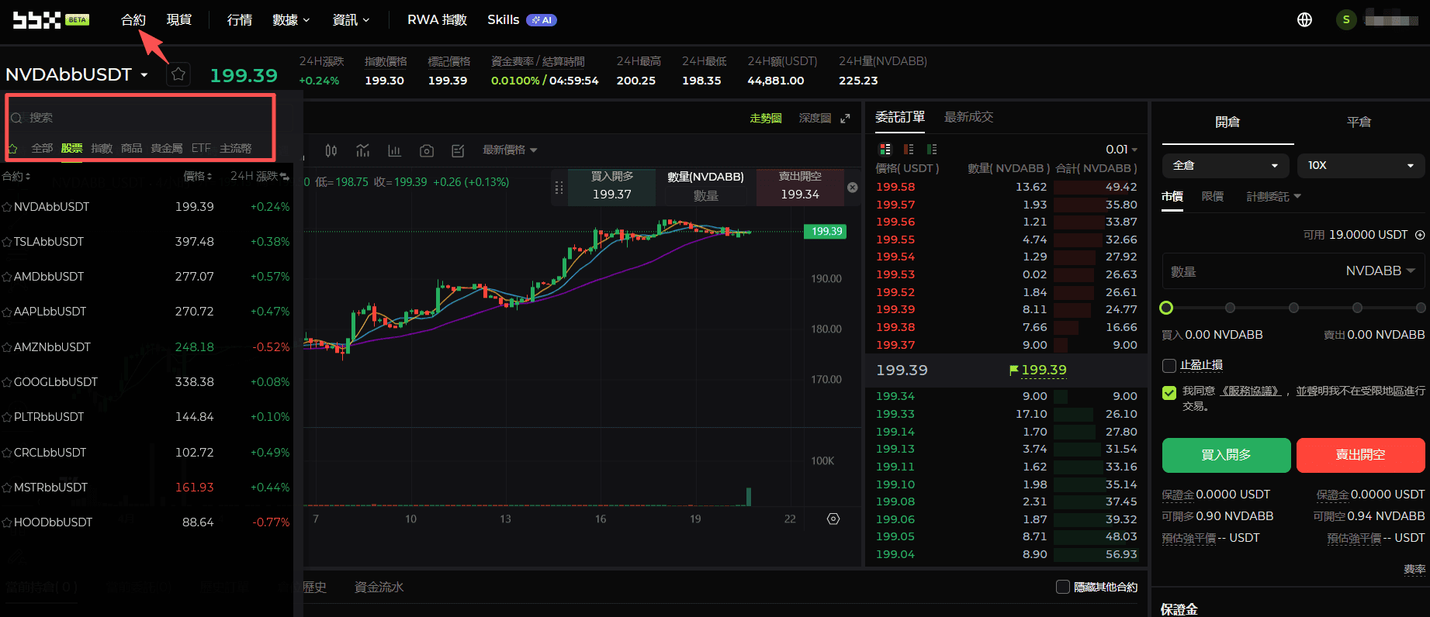This screenshot has height=617, width=1430.
Task: Open the 費率 fee rate link
Action: 1414,570
